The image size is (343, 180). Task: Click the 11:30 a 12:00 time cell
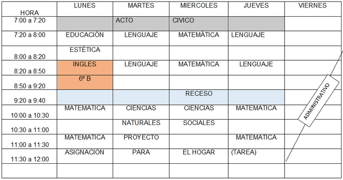click(x=29, y=156)
